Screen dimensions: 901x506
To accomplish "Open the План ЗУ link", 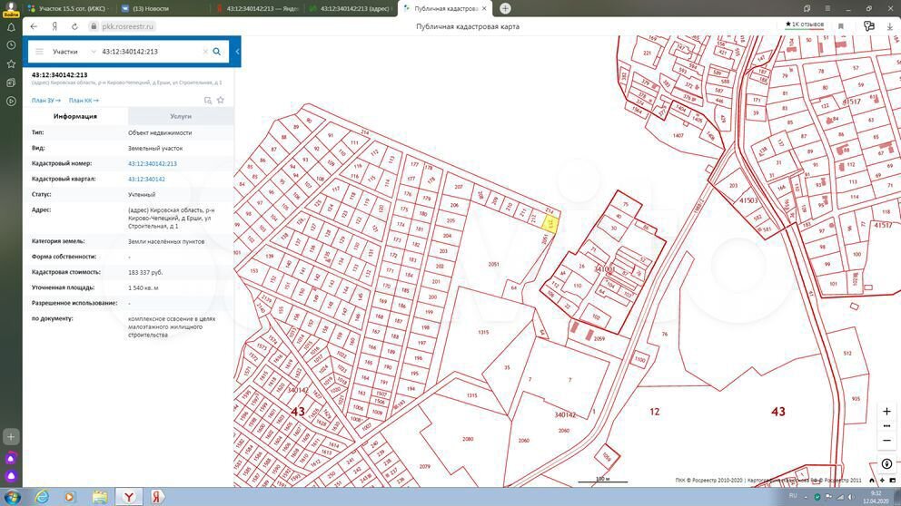I will click(x=45, y=101).
